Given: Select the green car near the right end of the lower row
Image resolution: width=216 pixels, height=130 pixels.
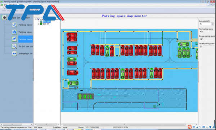Looking at the screenshot, I should tap(152, 73).
